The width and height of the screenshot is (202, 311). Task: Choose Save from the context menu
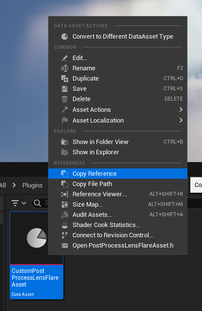[x=118, y=89]
